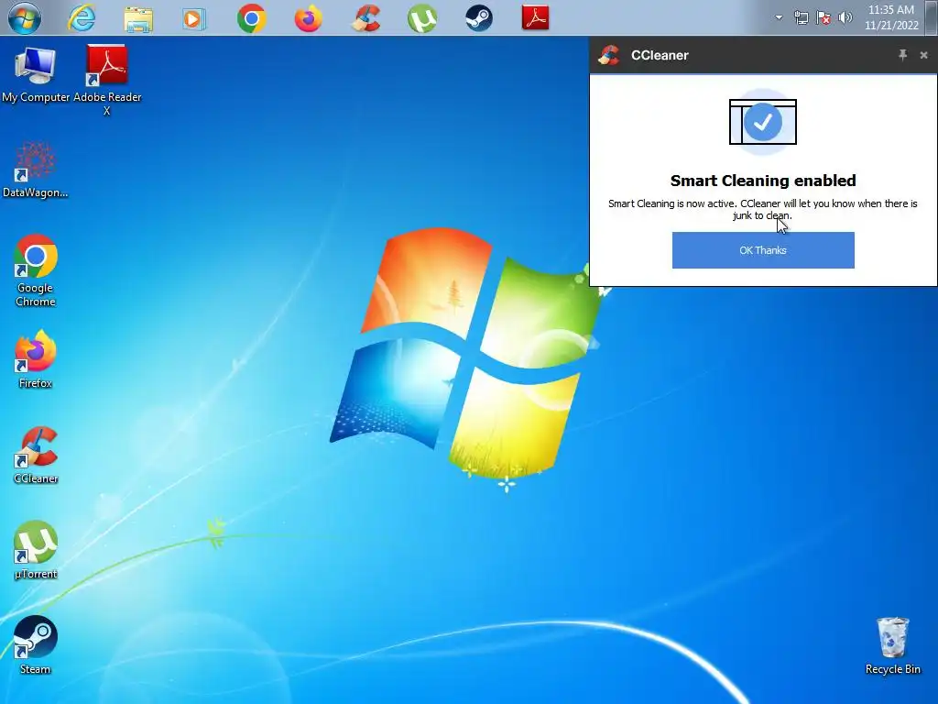938x704 pixels.
Task: Pin the CCleaner notification popup
Action: pyautogui.click(x=902, y=55)
